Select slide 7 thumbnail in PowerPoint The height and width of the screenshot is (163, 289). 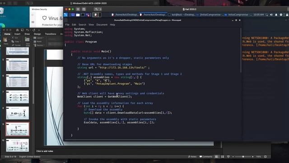point(18,97)
